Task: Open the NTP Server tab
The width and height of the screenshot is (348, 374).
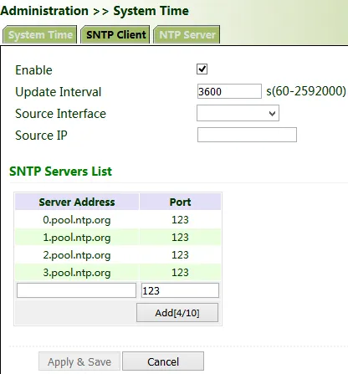Action: (x=187, y=34)
